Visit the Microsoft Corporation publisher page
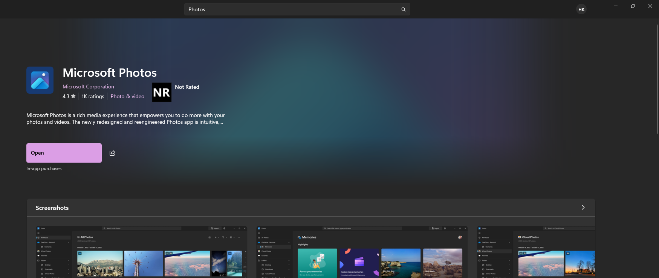The width and height of the screenshot is (659, 278). tap(88, 87)
